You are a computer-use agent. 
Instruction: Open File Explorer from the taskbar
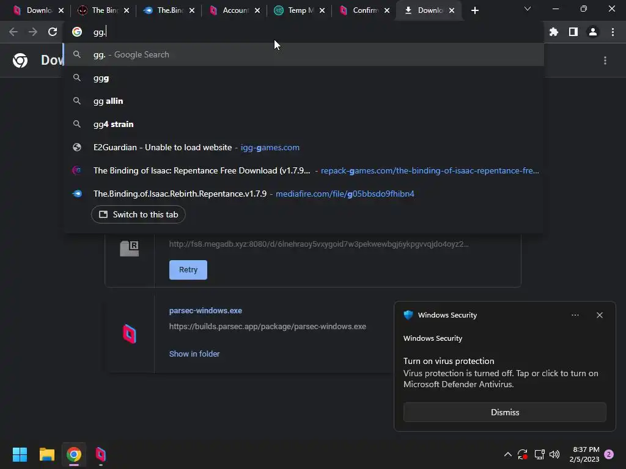click(x=46, y=454)
